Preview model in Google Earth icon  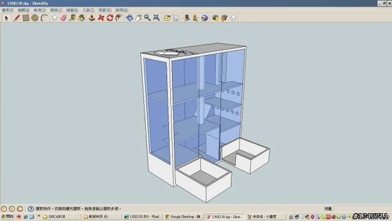point(205,18)
